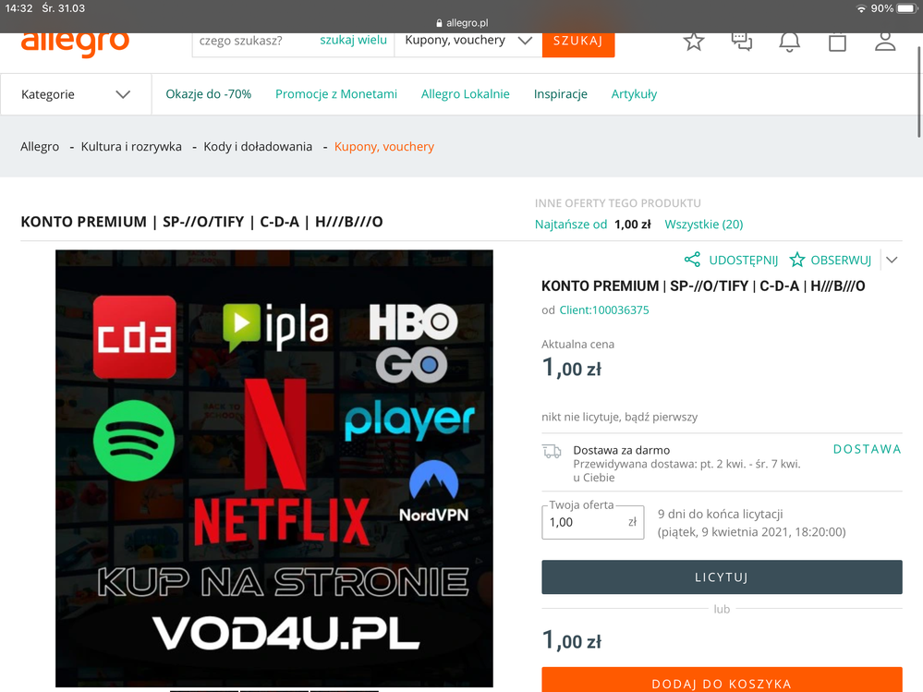This screenshot has width=923, height=692.
Task: Click the Twoja oferta bid amount field
Action: pos(593,523)
